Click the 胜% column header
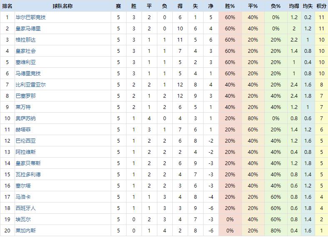The image size is (328, 237). [x=230, y=6]
